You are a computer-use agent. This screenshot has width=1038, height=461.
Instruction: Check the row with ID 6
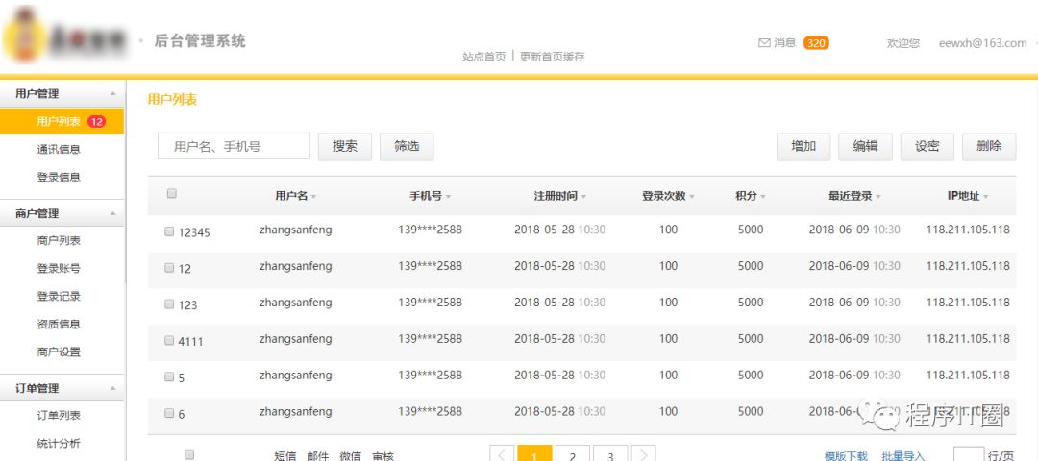[x=169, y=413]
